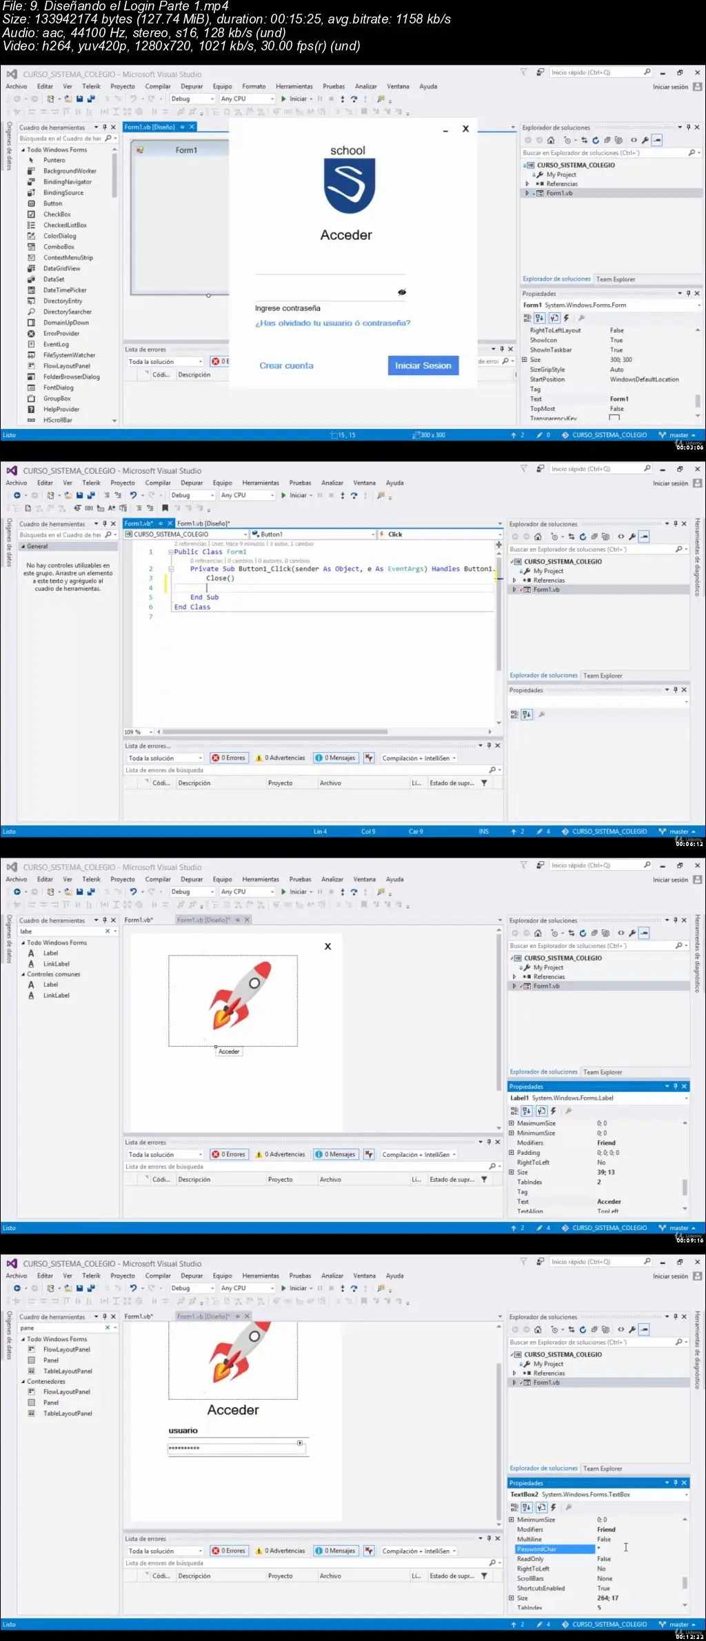Clear the 'labe' toolbox search box
706x1641 pixels.
pos(108,932)
